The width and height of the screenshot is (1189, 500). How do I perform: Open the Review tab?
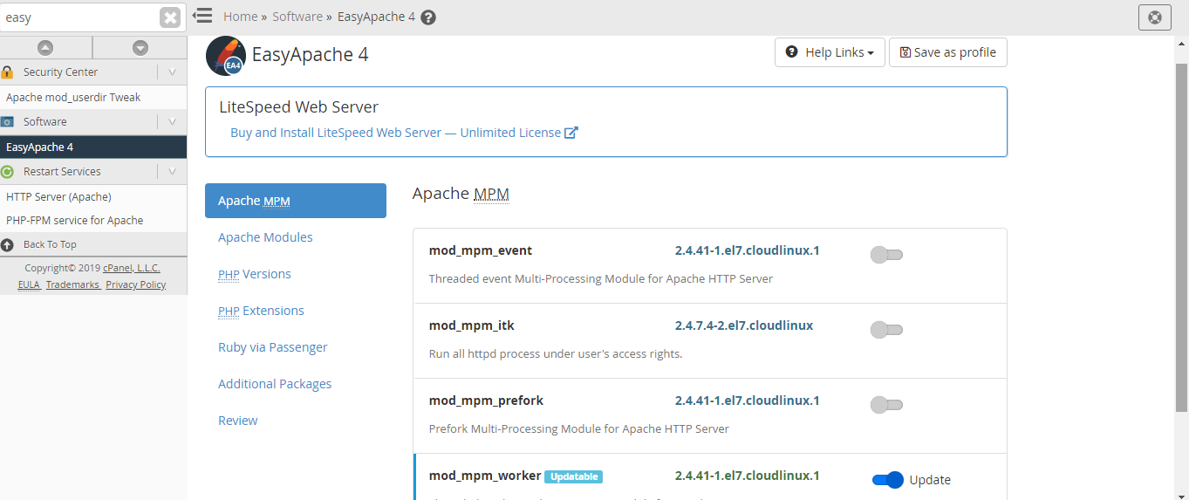point(238,421)
